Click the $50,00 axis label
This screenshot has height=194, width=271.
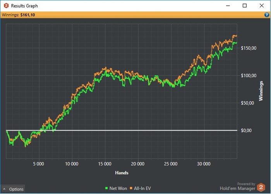(x=247, y=103)
